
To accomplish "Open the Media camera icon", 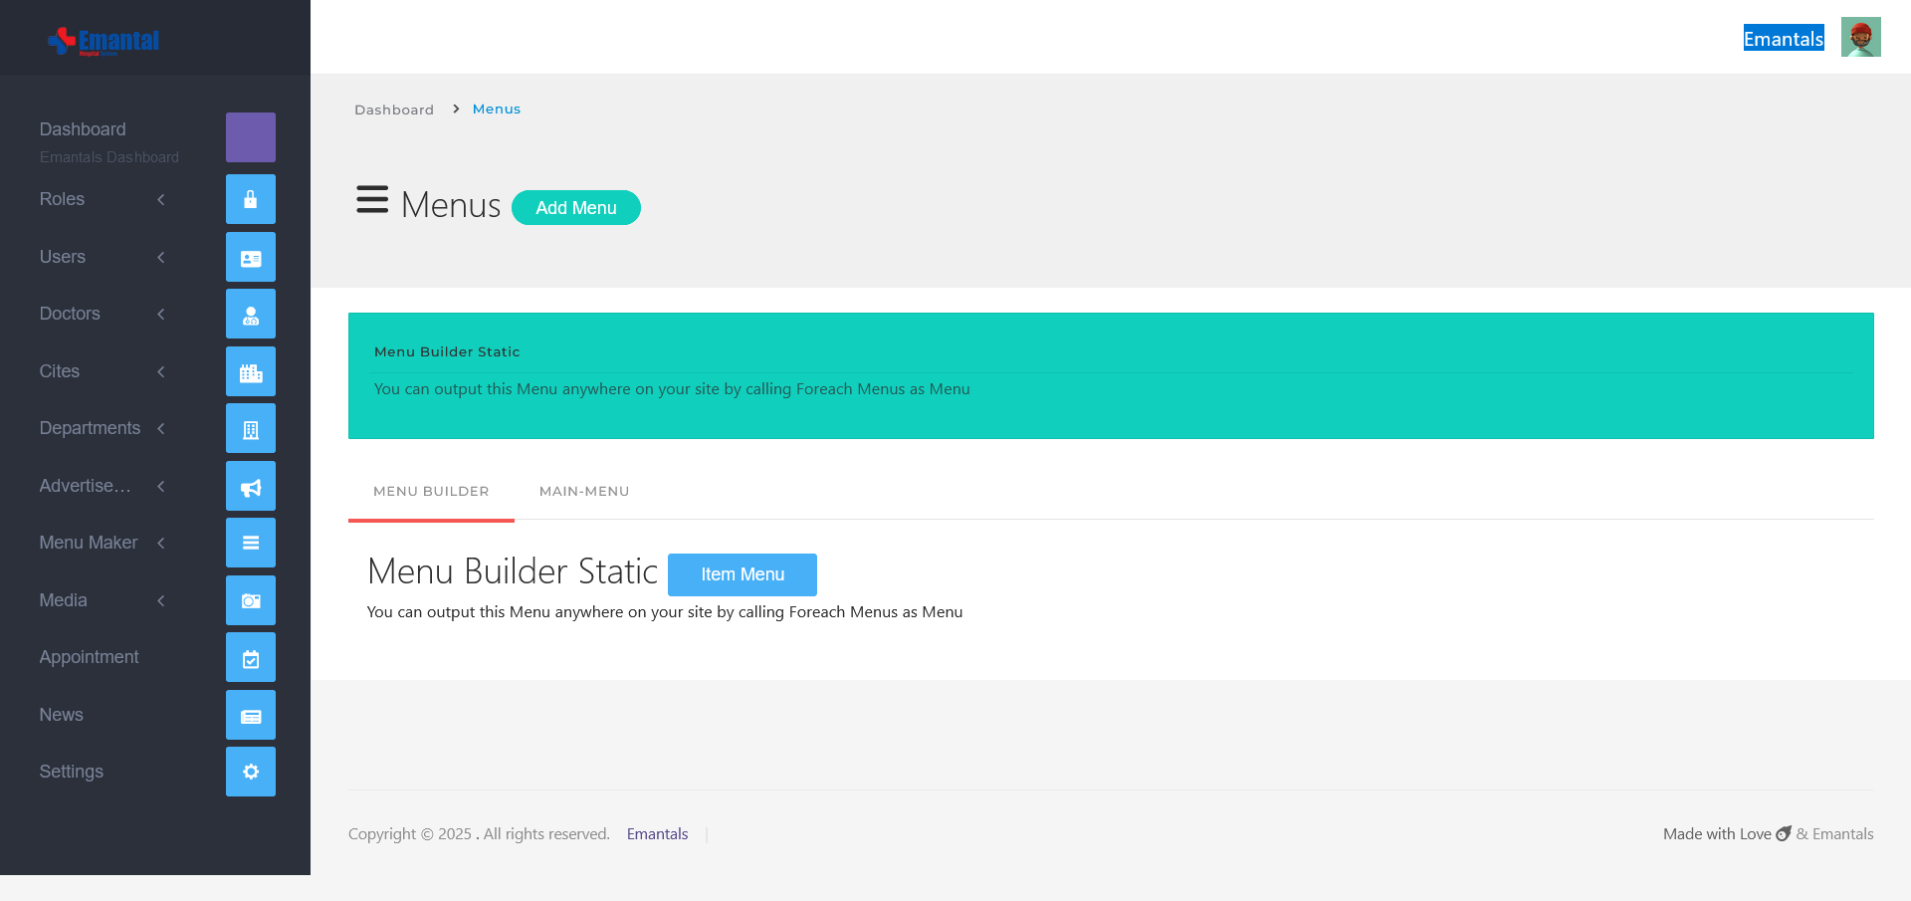I will pyautogui.click(x=250, y=600).
